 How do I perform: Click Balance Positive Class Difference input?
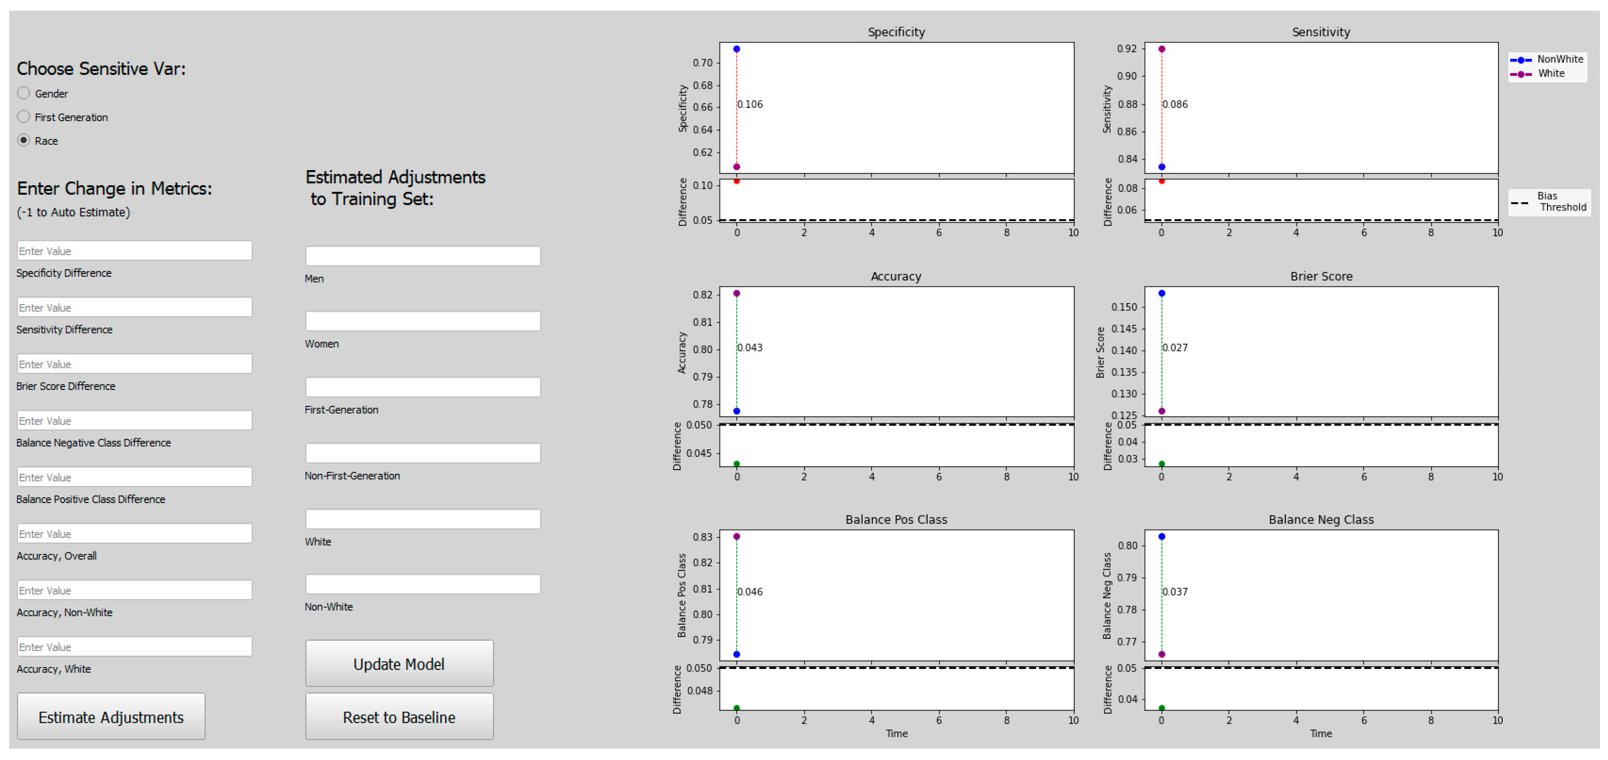pyautogui.click(x=134, y=477)
